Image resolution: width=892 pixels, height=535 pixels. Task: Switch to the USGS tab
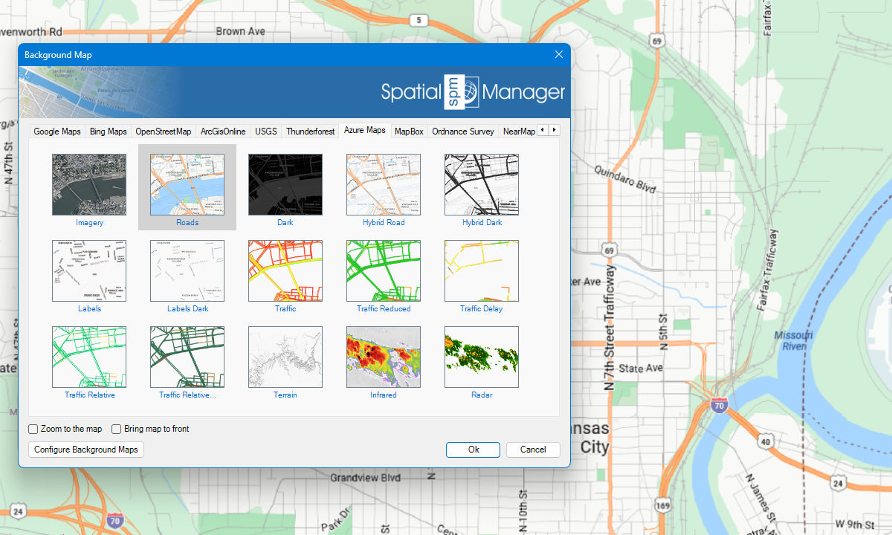click(266, 132)
